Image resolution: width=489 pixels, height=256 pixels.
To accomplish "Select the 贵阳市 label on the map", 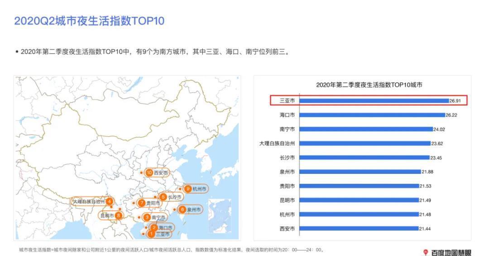I will (x=153, y=203).
